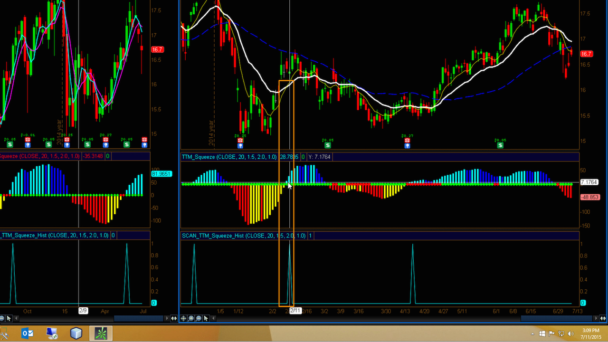This screenshot has width=608, height=342.
Task: Click green dividend icon near 6/1 date
Action: [500, 145]
